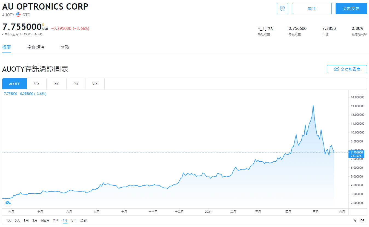Toggle the log scale option

[362, 220]
